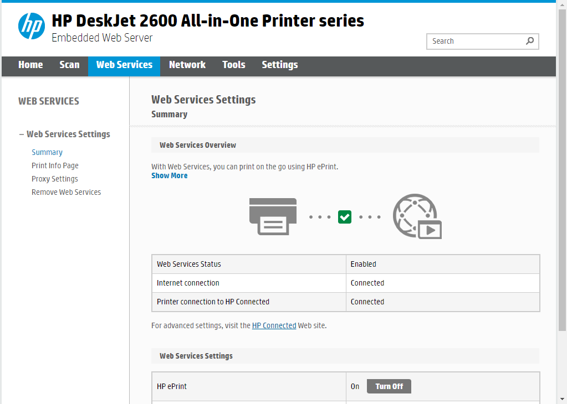Switch to the Scan tab
The height and width of the screenshot is (404, 567).
69,65
